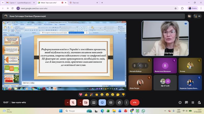Reload the Meet page
This screenshot has height=114, width=204.
pyautogui.click(x=12, y=8)
